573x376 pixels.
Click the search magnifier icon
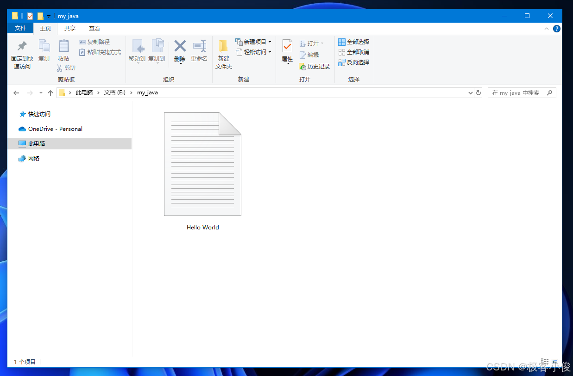(x=550, y=92)
